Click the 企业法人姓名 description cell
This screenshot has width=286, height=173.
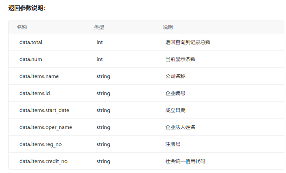coord(180,127)
